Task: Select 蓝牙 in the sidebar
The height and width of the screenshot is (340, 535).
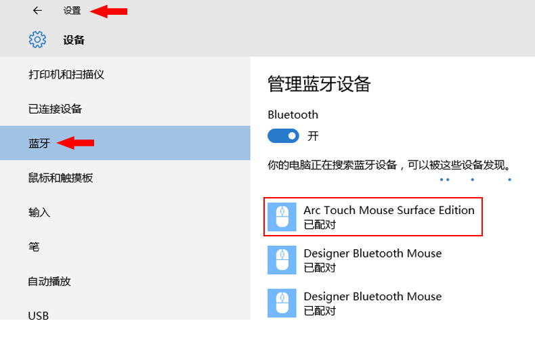Action: [x=39, y=144]
